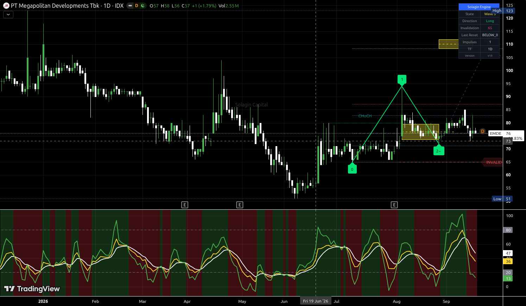The height and width of the screenshot is (306, 526).
Task: Click the CHoCH label on the chart
Action: [365, 116]
